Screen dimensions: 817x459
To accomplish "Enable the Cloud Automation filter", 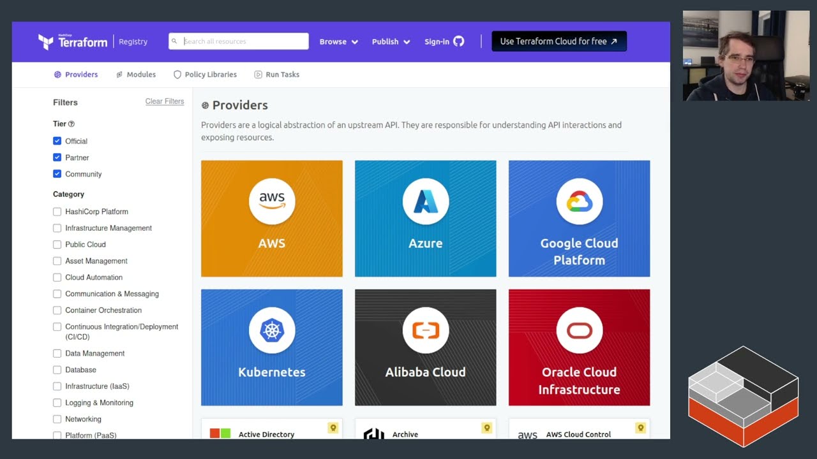I will click(x=57, y=278).
